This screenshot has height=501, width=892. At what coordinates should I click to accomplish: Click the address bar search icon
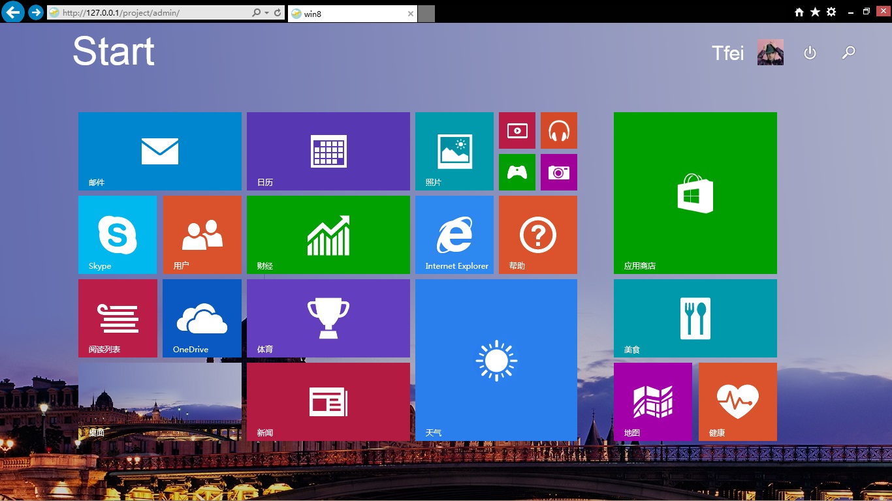pos(256,12)
